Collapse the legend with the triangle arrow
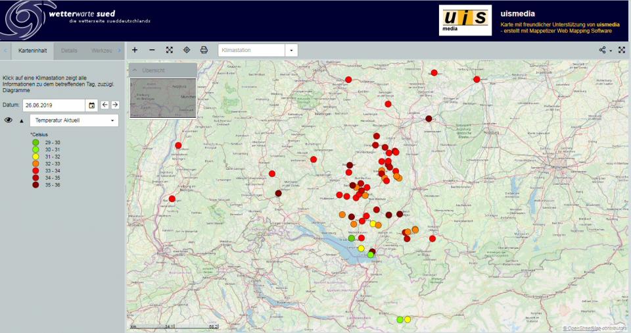The image size is (631, 333). (x=22, y=121)
